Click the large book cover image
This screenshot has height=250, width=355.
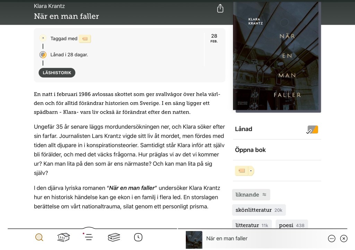(x=277, y=57)
